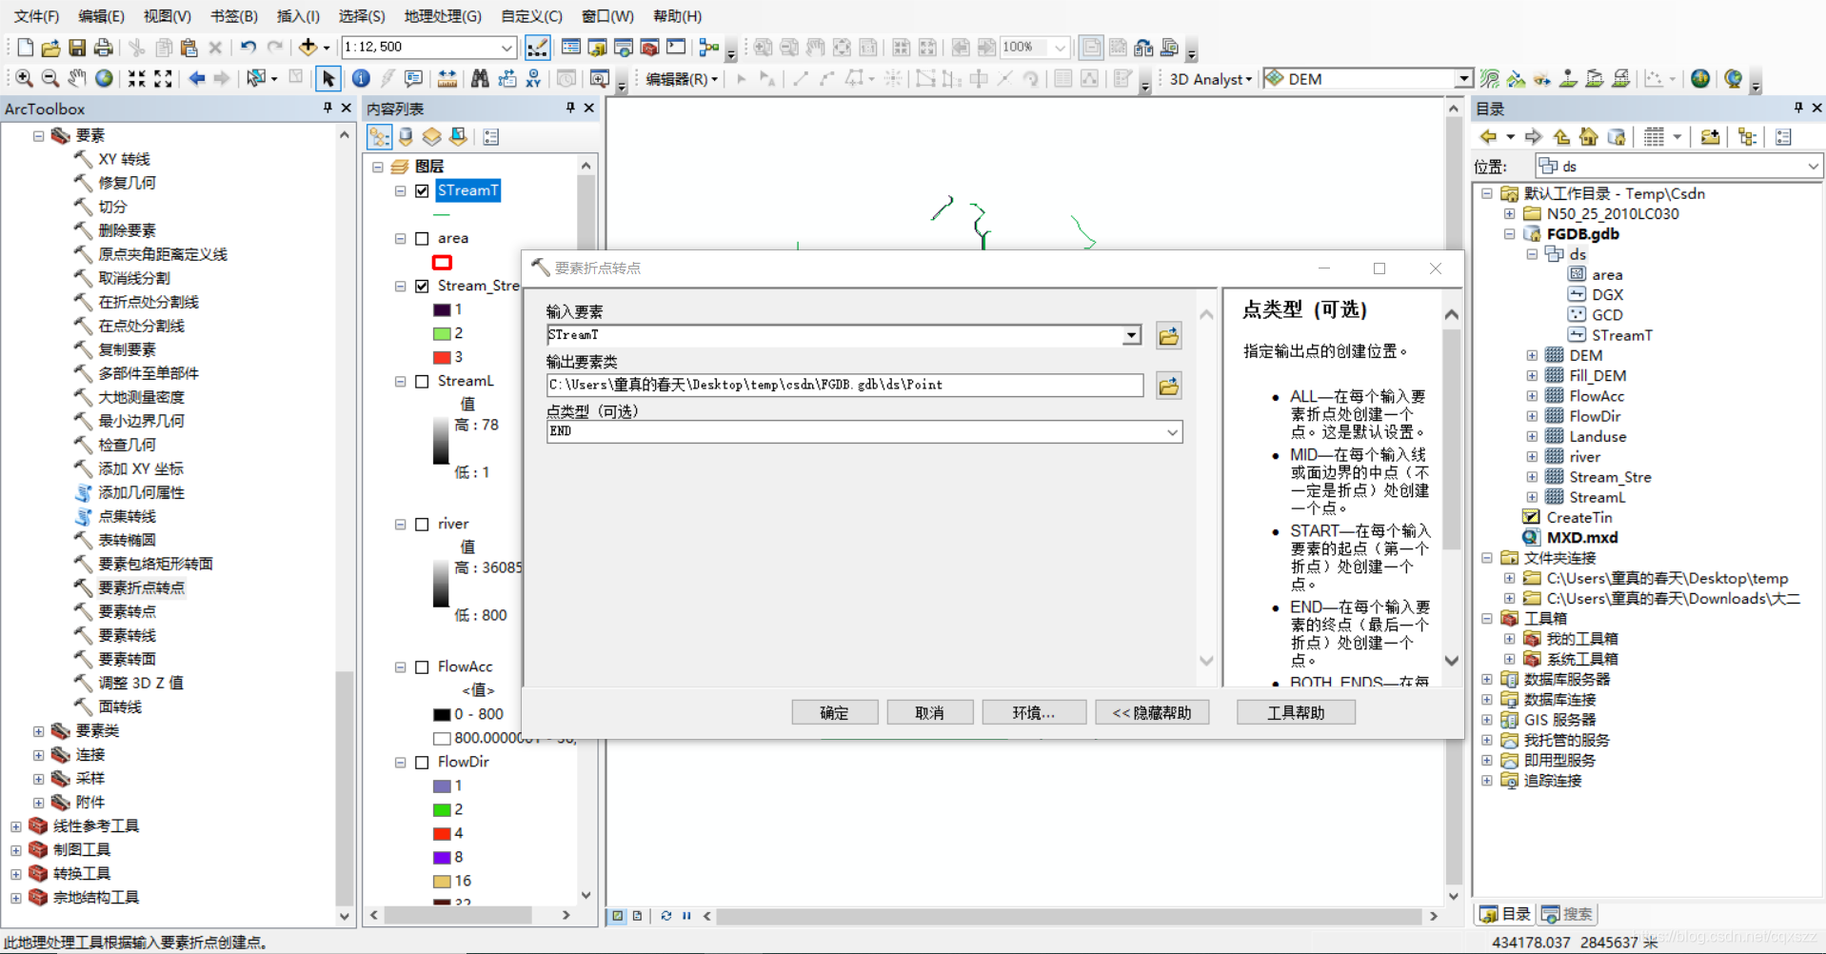Enable the area layer checkbox
The image size is (1826, 954).
pos(422,238)
